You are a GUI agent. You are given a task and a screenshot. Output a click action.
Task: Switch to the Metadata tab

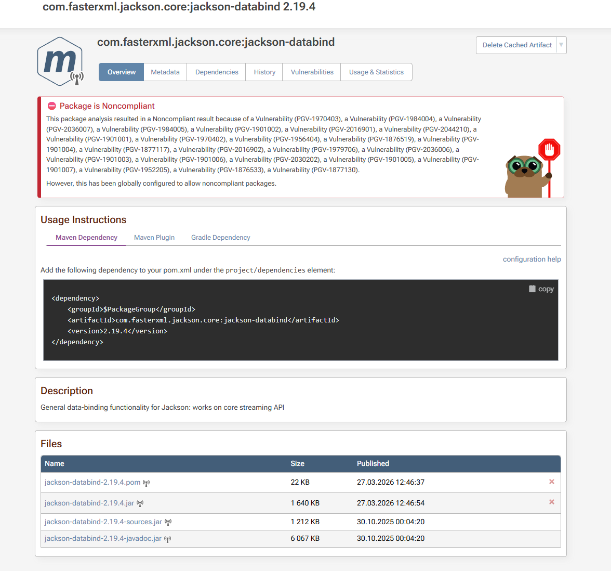point(165,72)
